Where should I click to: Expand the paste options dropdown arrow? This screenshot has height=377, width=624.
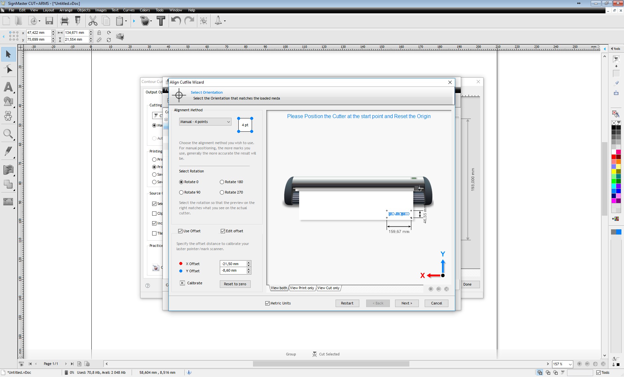click(x=126, y=21)
